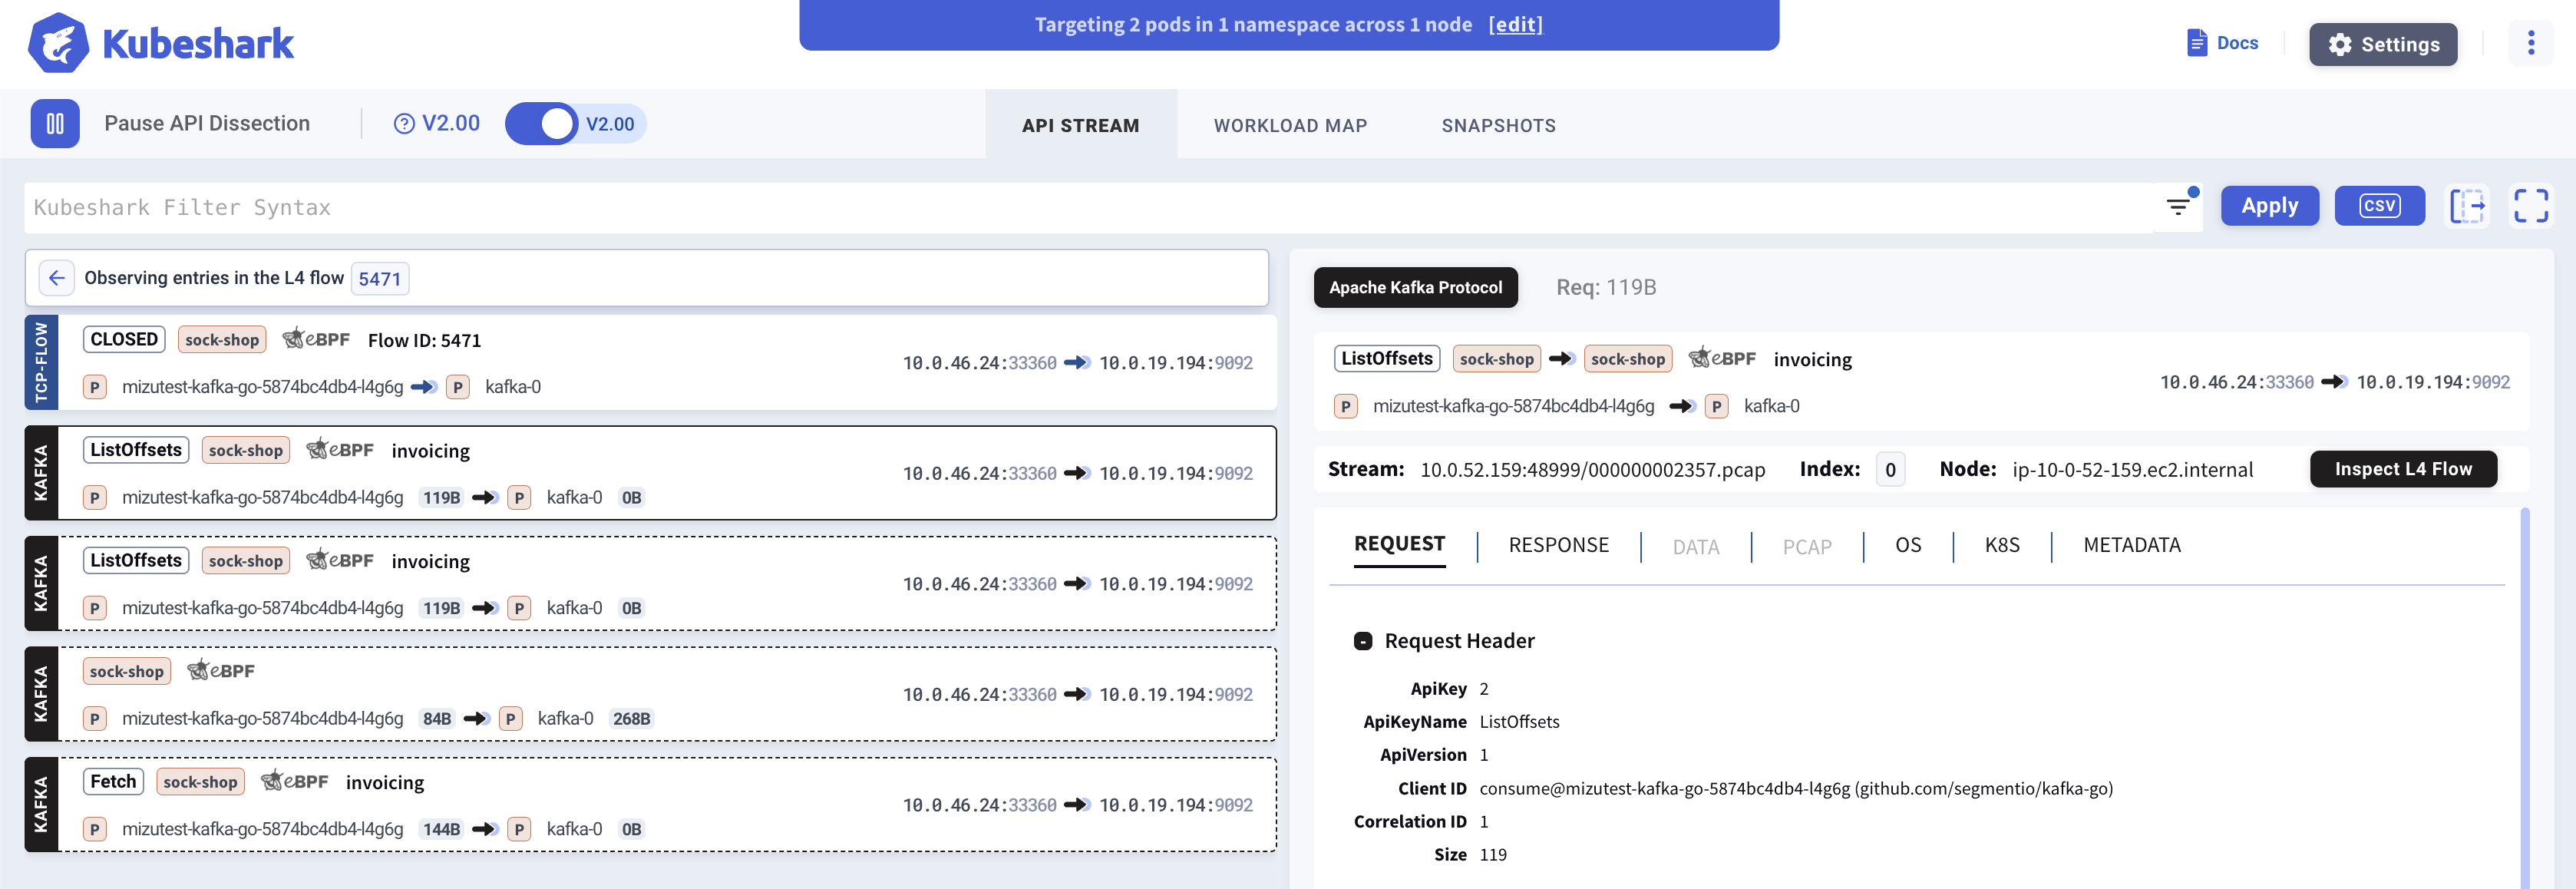The width and height of the screenshot is (2576, 889).
Task: Toggle the side panel layout icon
Action: [x=2467, y=206]
